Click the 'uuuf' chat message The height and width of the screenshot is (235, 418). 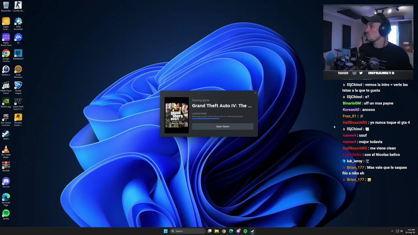362,135
